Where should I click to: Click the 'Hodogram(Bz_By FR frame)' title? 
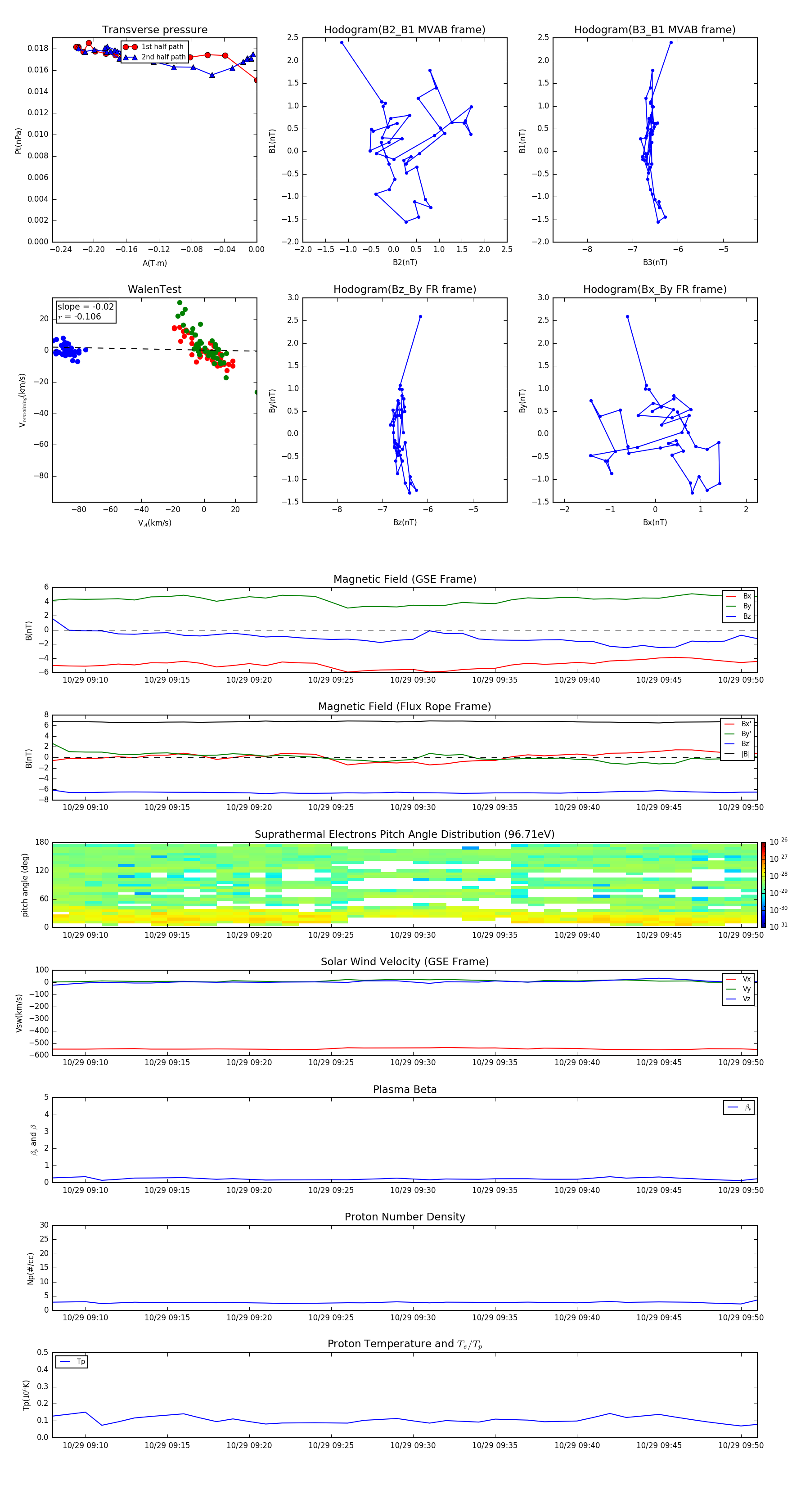tap(405, 289)
